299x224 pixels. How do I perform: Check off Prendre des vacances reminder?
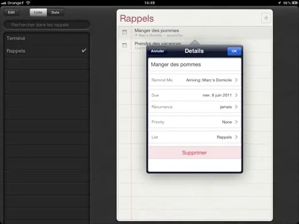pyautogui.click(x=125, y=45)
